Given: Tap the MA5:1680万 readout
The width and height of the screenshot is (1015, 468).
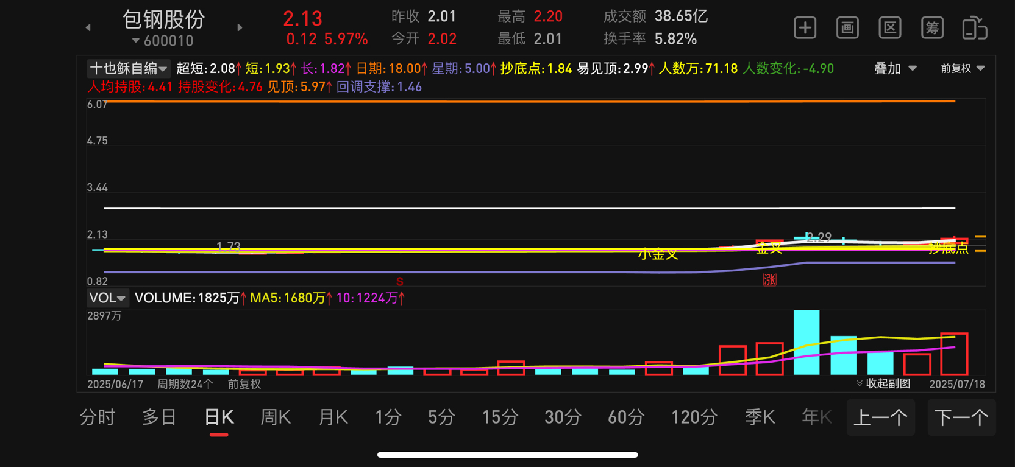Looking at the screenshot, I should (291, 298).
